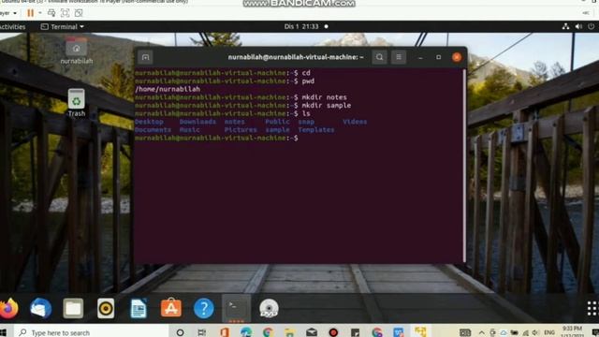Open the Help question mark icon

coord(204,308)
